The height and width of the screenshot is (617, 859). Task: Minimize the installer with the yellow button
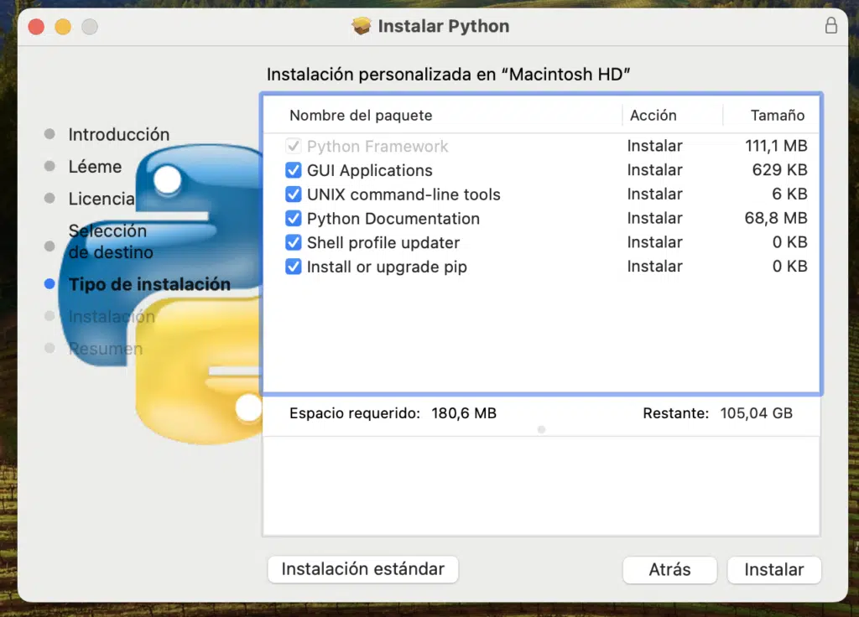63,26
